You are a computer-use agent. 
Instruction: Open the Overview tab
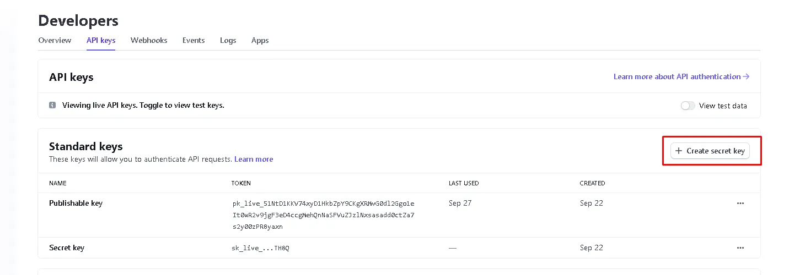(55, 40)
